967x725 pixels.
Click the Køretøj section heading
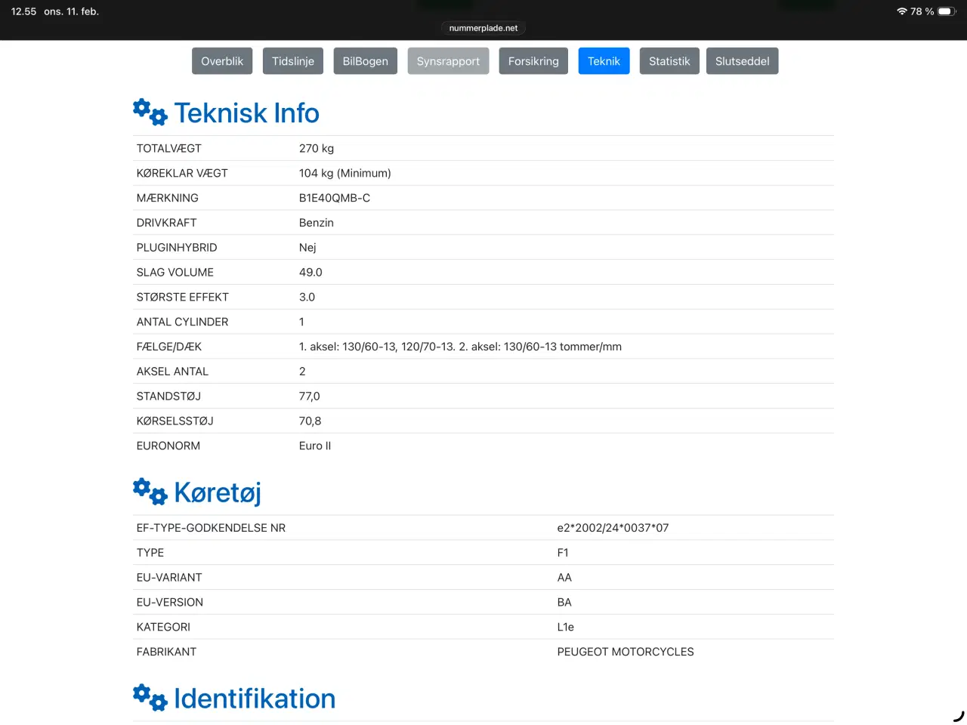pyautogui.click(x=218, y=492)
